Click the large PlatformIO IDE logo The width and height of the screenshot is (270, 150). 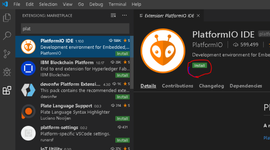[x=163, y=51]
